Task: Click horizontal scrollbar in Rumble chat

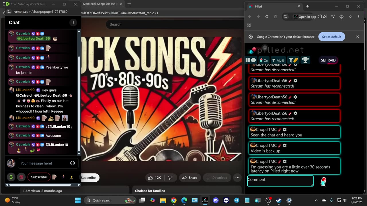Action: (40, 185)
